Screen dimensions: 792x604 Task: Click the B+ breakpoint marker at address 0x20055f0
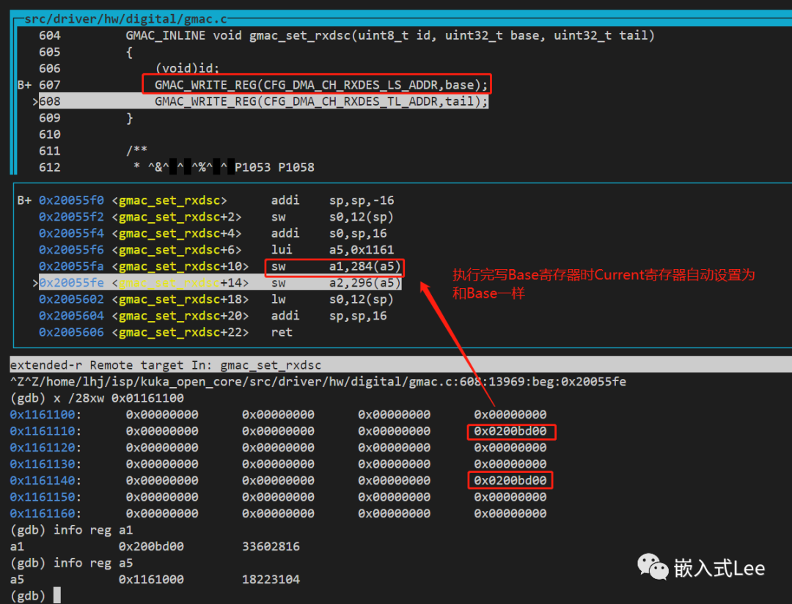coord(24,201)
